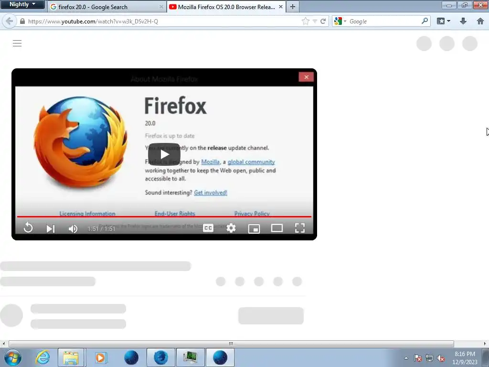Click the system monitor taskbar icon
Screen dimensions: 489x367
[x=191, y=357]
